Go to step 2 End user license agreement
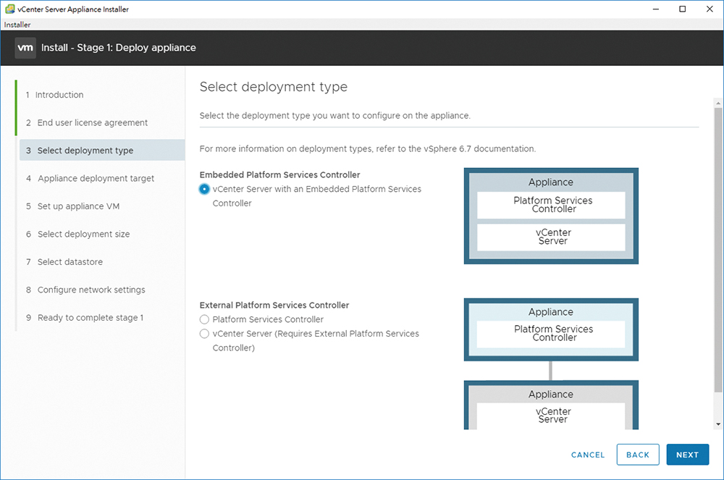Viewport: 724px width, 480px height. pyautogui.click(x=87, y=123)
